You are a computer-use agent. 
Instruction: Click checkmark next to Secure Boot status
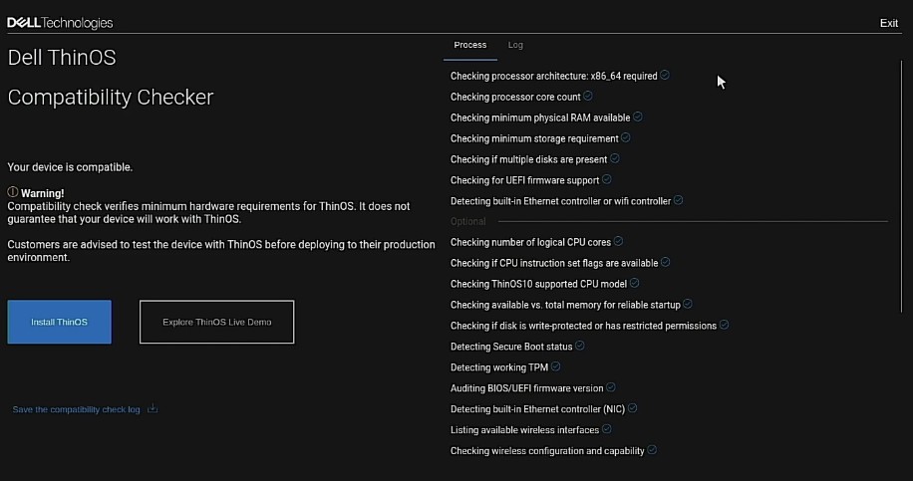[580, 346]
